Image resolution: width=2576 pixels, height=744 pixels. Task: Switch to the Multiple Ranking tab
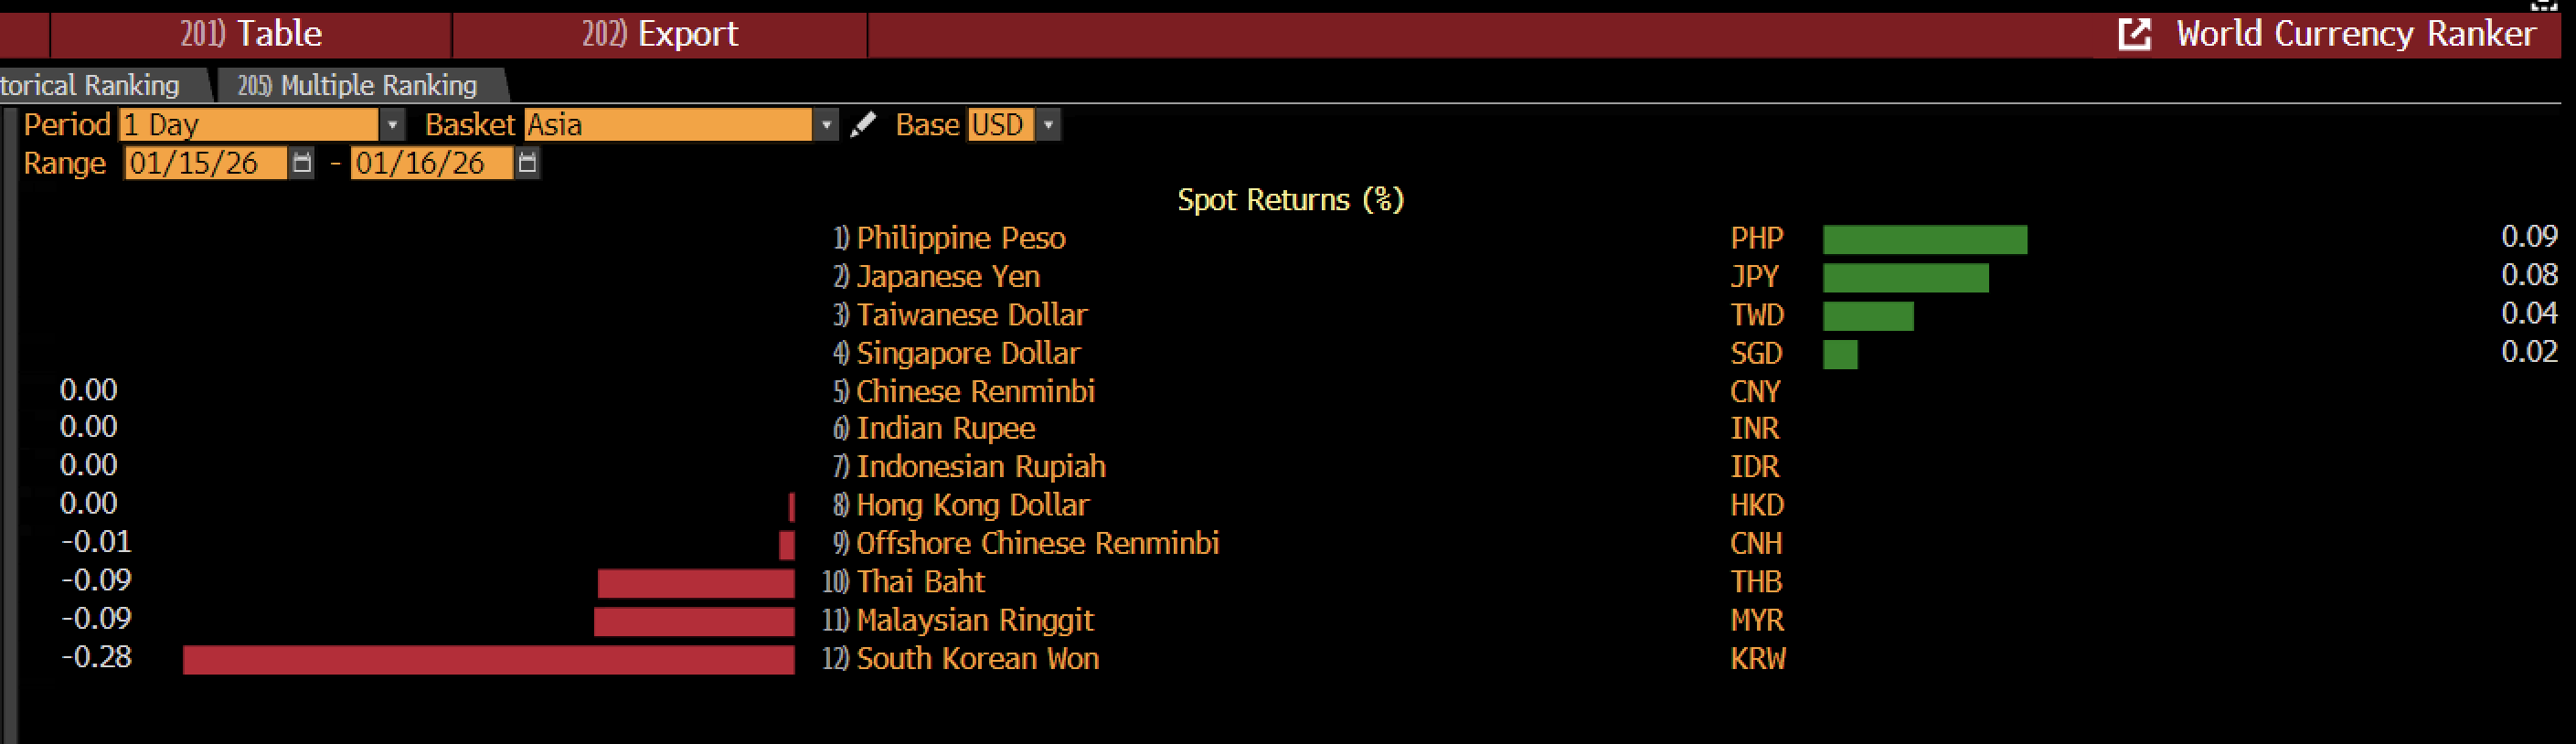[x=357, y=86]
